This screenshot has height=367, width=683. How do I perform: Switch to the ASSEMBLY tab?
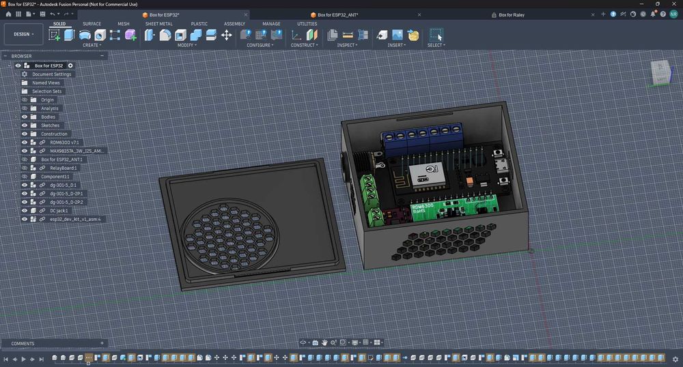(234, 24)
